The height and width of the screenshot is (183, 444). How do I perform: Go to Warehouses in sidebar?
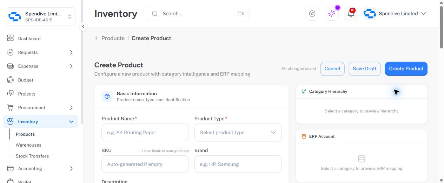[x=28, y=145]
